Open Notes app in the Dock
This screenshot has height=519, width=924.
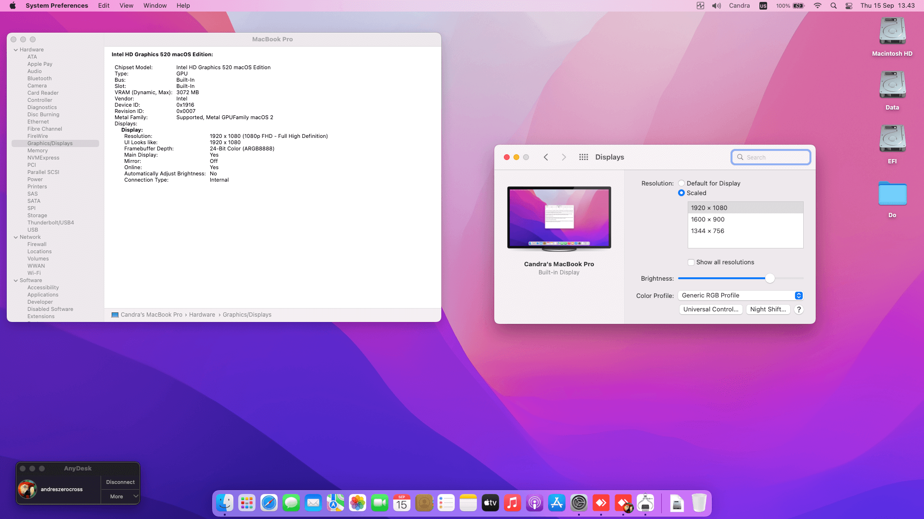pos(468,503)
